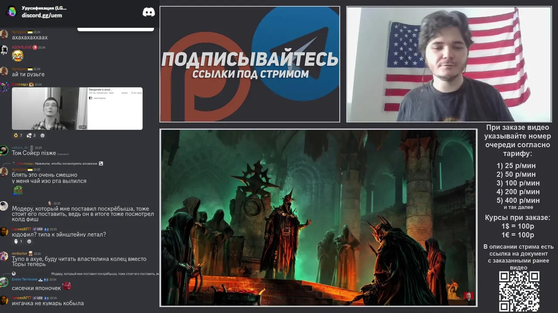
Task: Click the Урусификация server icon
Action: (12, 12)
